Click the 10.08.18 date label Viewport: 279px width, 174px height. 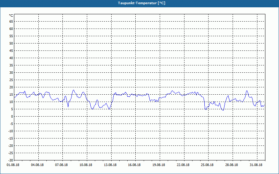pos(86,165)
